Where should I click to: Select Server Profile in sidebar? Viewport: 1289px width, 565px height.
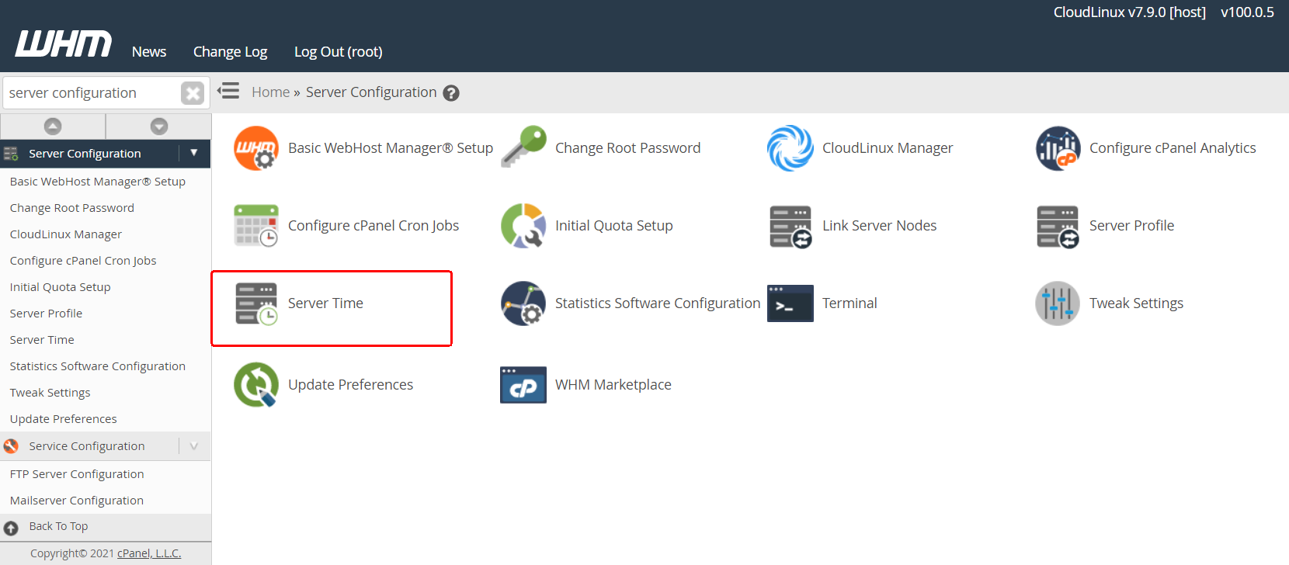coord(46,314)
